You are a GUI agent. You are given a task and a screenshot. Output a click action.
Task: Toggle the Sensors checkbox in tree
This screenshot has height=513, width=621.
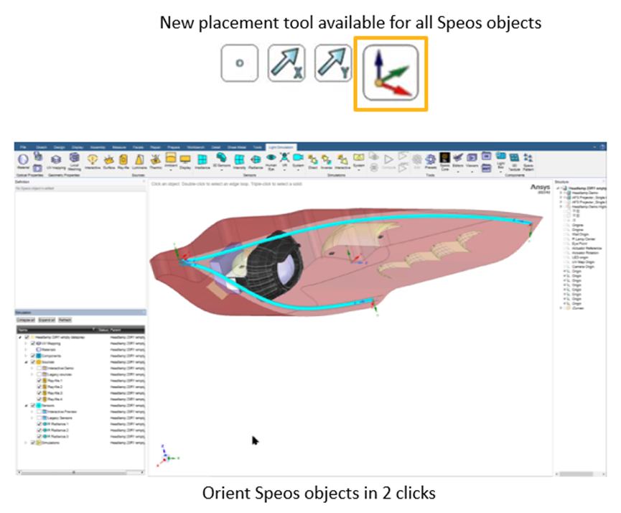click(33, 405)
